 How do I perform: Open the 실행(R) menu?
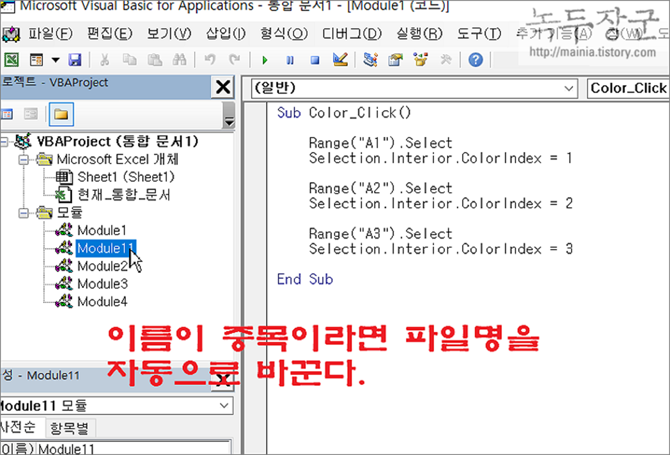(420, 34)
